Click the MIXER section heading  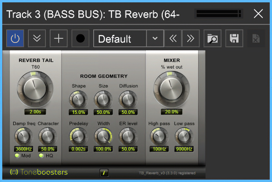point(172,61)
